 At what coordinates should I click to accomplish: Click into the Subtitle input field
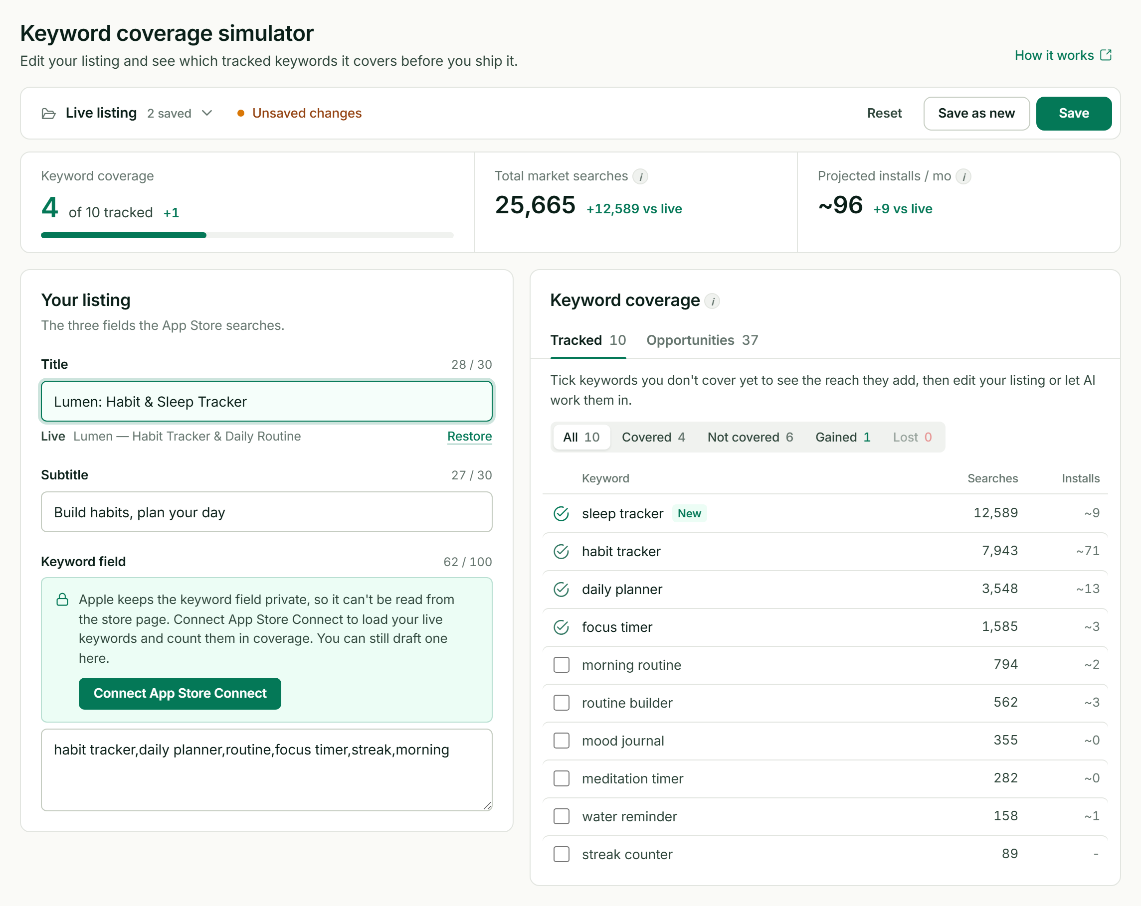(x=267, y=512)
